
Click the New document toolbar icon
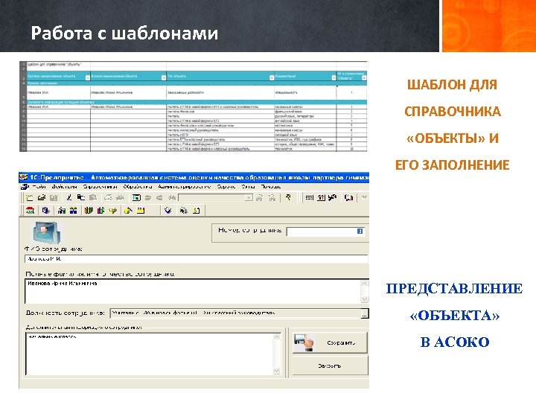(30, 197)
